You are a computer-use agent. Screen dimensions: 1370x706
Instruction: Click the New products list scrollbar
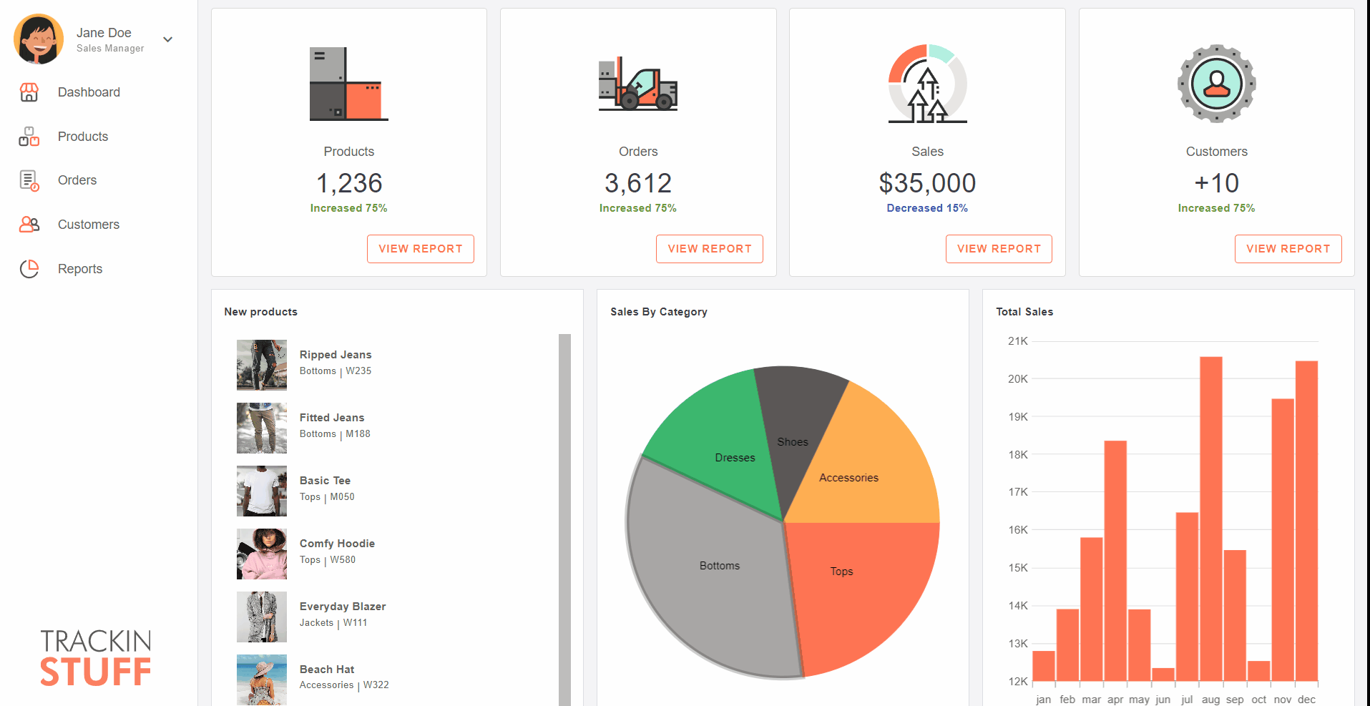coord(564,520)
